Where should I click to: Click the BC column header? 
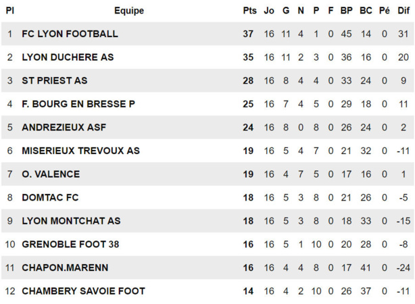coord(366,11)
